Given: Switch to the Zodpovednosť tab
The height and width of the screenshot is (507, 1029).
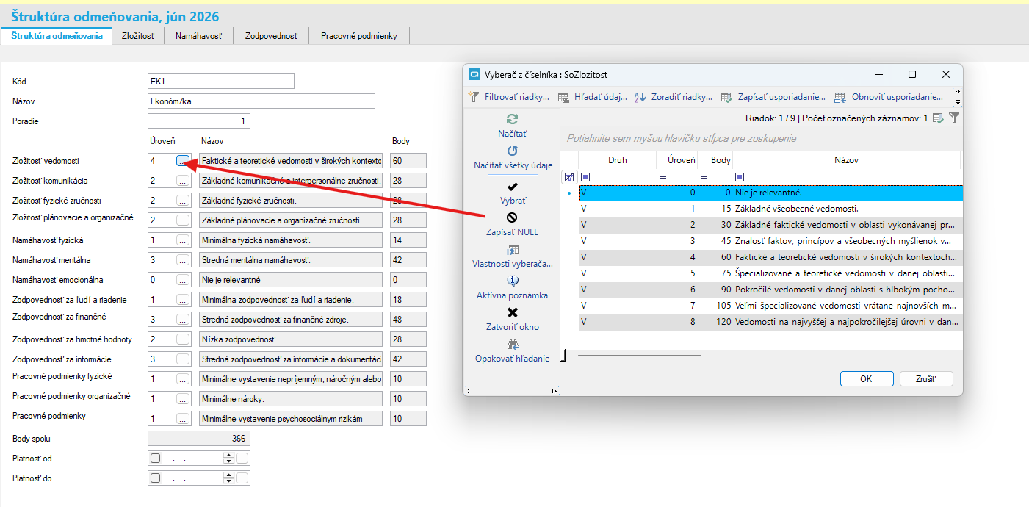Looking at the screenshot, I should (271, 36).
